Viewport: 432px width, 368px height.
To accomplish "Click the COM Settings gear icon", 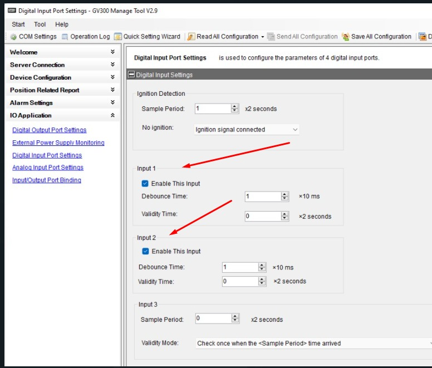I will click(x=13, y=37).
